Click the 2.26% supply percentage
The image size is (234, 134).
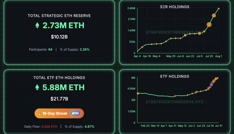click(x=85, y=49)
